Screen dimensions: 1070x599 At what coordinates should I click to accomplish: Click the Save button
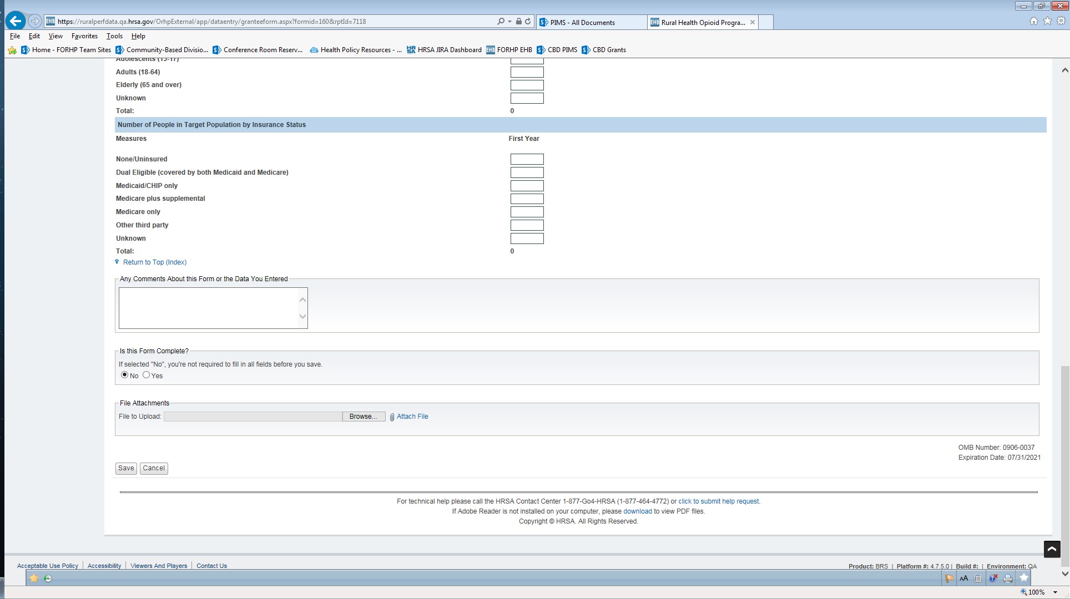[126, 468]
